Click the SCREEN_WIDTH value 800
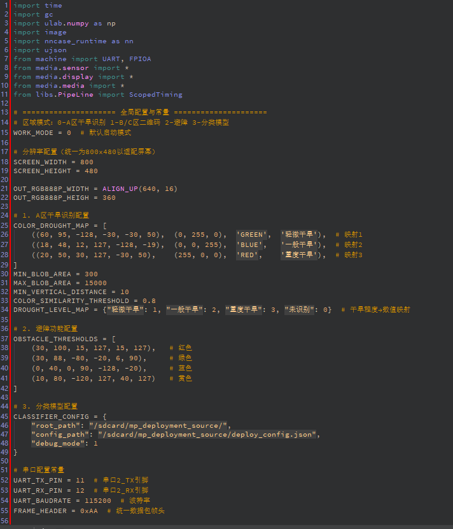 click(x=87, y=162)
